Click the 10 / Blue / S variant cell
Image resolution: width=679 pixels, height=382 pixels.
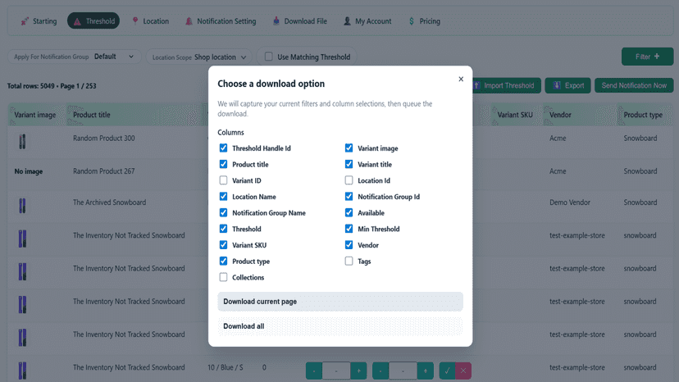(226, 367)
